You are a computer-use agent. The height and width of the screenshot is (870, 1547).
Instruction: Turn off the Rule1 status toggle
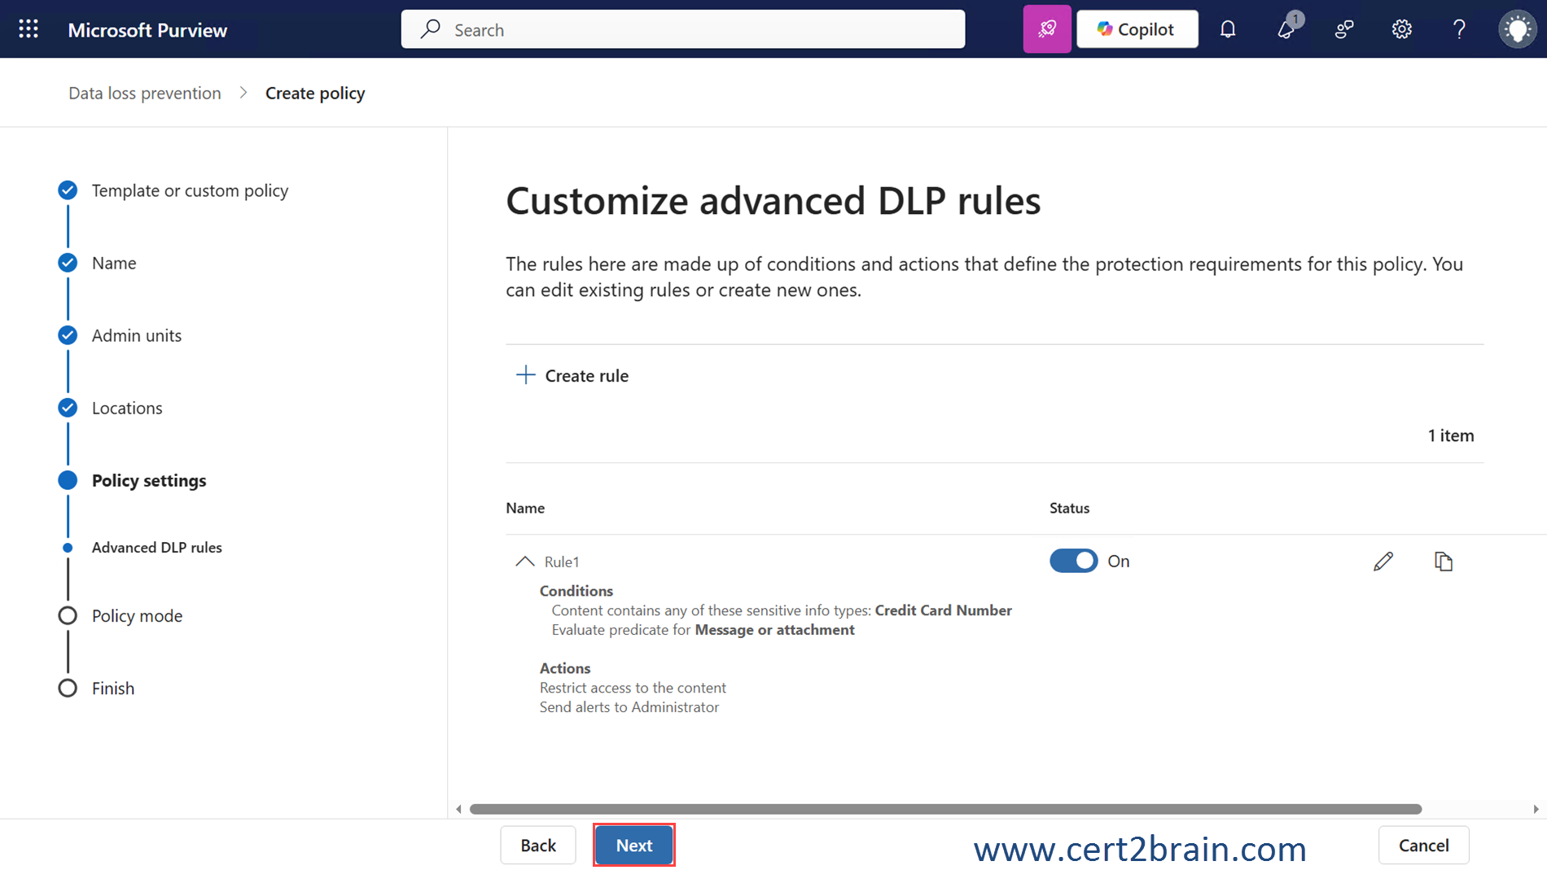[x=1073, y=561]
